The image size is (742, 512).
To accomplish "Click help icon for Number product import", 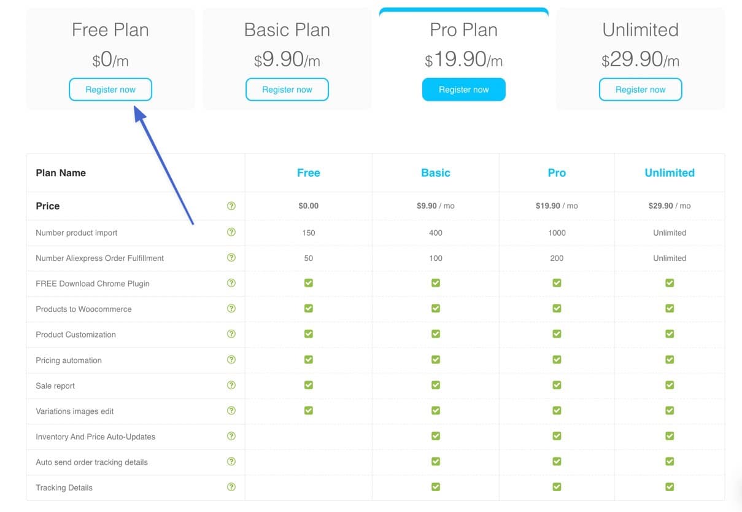I will coord(231,233).
